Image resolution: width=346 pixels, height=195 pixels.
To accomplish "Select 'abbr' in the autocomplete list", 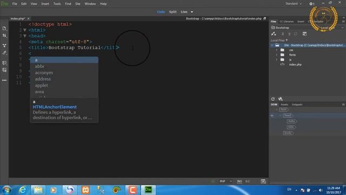I will pyautogui.click(x=64, y=66).
